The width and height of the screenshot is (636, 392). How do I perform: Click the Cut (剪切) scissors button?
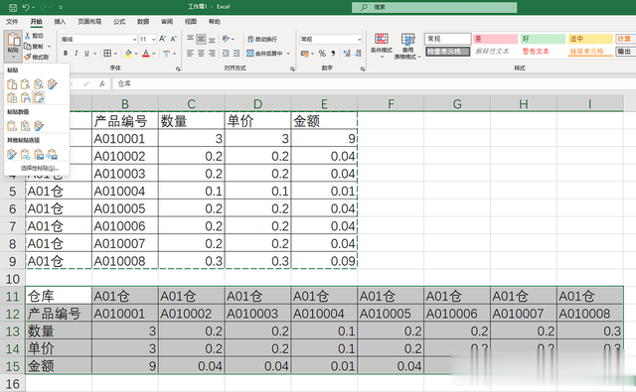click(34, 36)
